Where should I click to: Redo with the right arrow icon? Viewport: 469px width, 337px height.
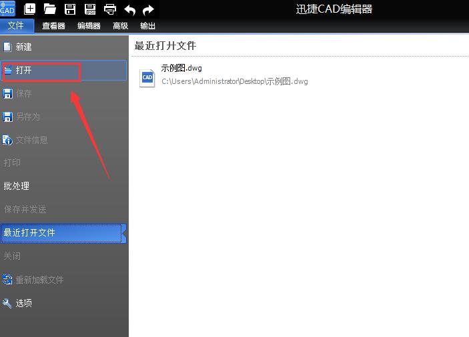[148, 10]
